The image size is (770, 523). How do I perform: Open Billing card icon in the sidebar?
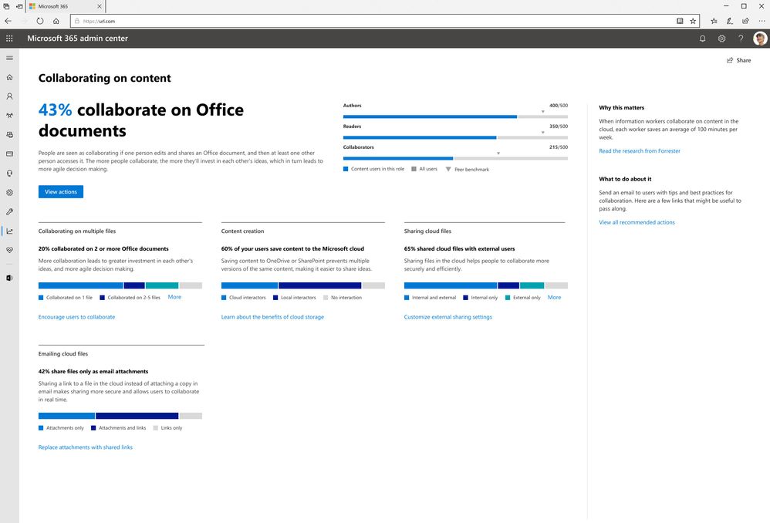(x=9, y=154)
